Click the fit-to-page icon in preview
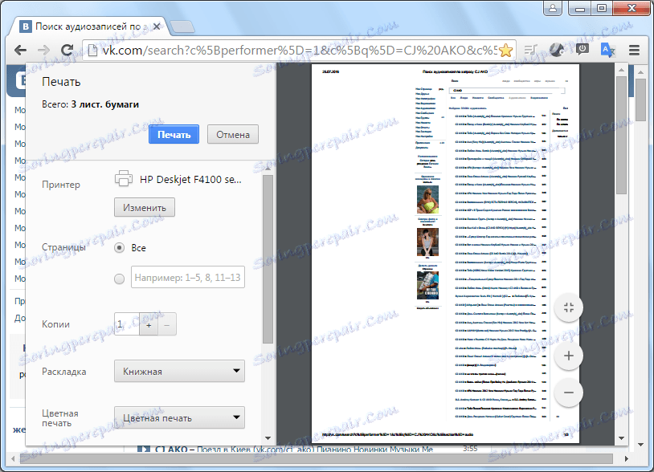654x472 pixels. click(569, 308)
